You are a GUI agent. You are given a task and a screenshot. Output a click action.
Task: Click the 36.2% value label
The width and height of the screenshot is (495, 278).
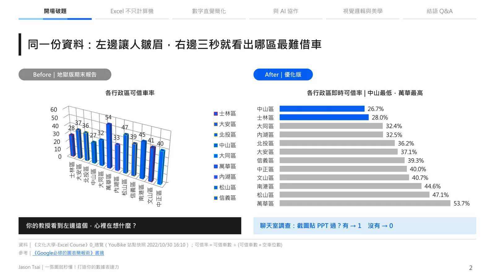pos(406,143)
